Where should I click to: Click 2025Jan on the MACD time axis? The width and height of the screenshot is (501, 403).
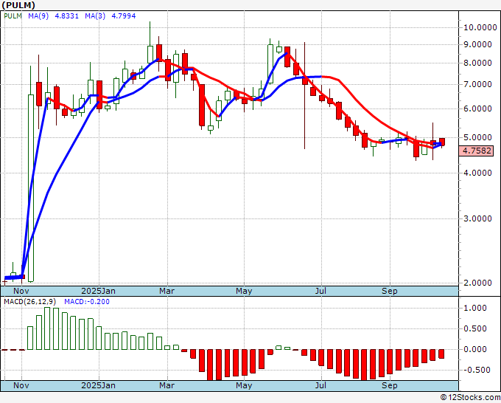(x=99, y=385)
